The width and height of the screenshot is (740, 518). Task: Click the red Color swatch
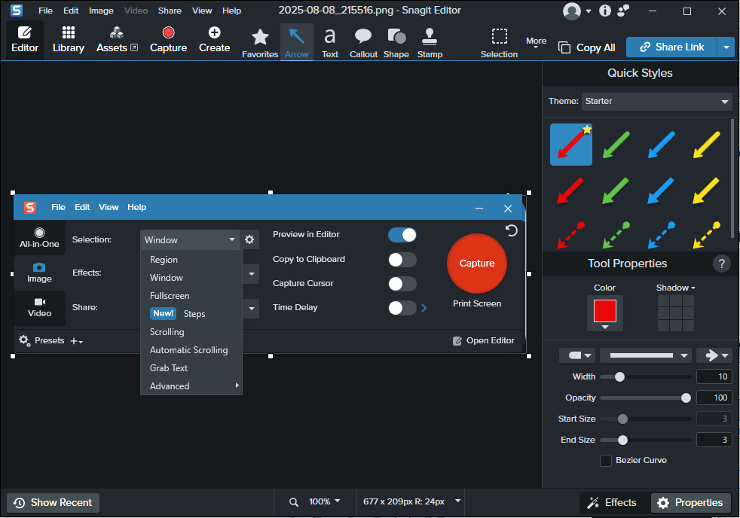[x=604, y=312]
